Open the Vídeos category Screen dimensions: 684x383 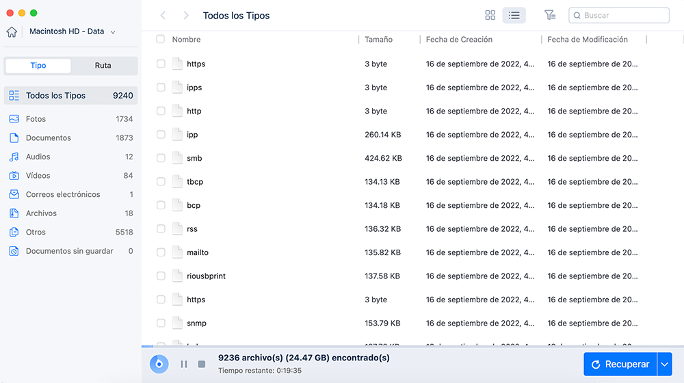pyautogui.click(x=70, y=175)
